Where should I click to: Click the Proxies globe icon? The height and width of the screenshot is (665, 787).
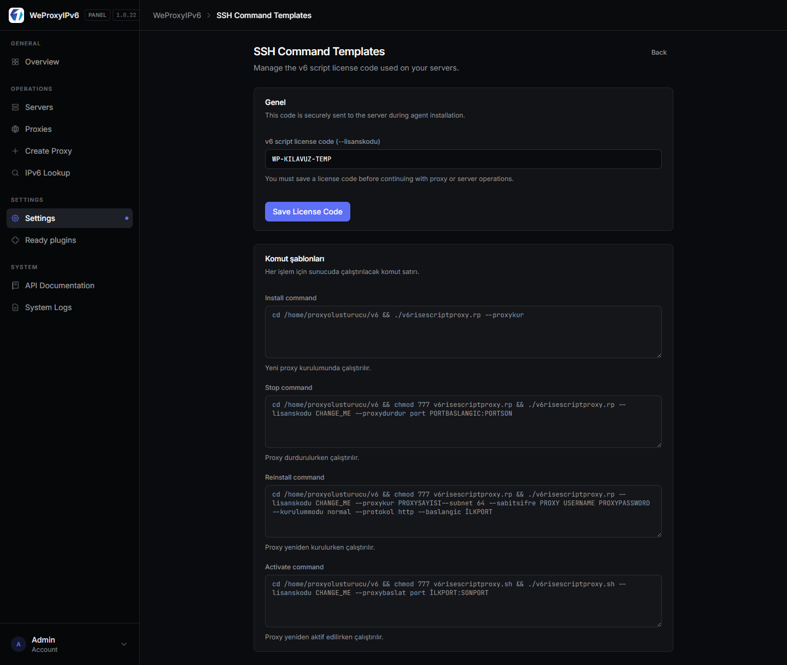pos(15,129)
